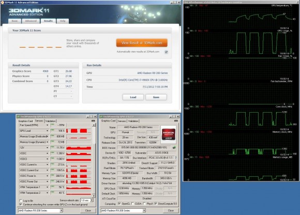Image resolution: width=300 pixels, height=215 pixels.
Task: Open GPU selector in GPU-Z card info window
Action: point(144,210)
